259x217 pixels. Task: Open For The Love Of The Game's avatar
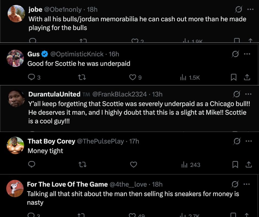point(15,188)
